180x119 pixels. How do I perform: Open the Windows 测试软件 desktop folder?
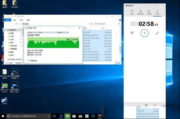click(4, 74)
